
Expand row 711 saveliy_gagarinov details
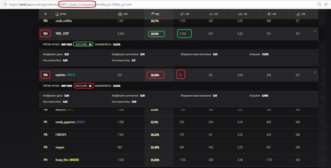(322, 122)
